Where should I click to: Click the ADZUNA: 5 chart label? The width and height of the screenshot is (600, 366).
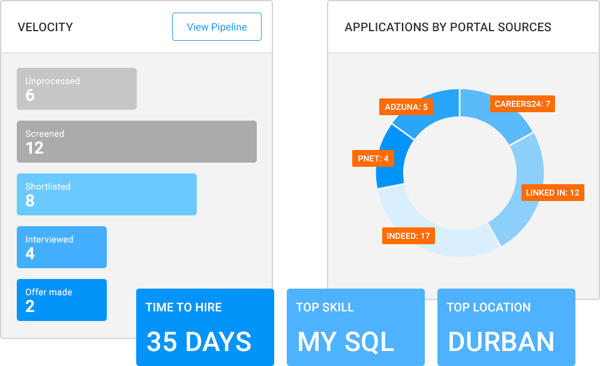406,107
